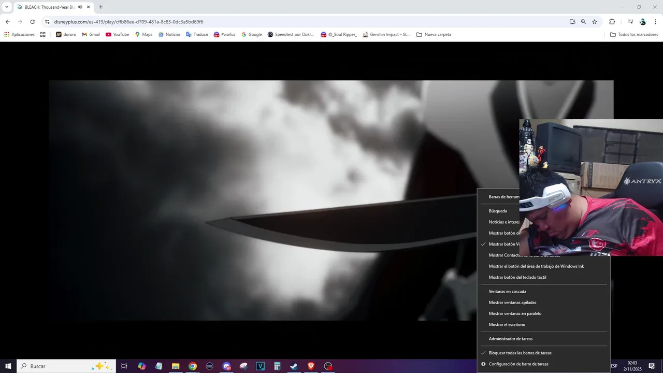Expand the Nueva carpeta bookmark folder
This screenshot has width=663, height=373.
coord(434,35)
